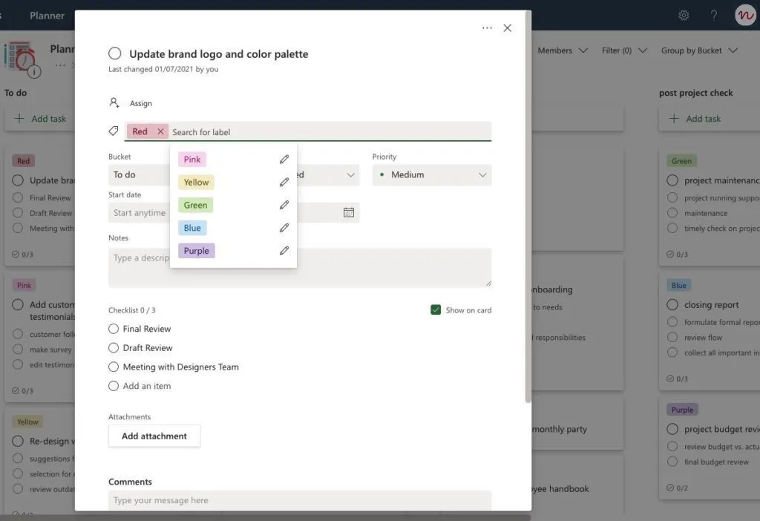The height and width of the screenshot is (521, 760).
Task: Click the Add attachment button
Action: [x=154, y=436]
